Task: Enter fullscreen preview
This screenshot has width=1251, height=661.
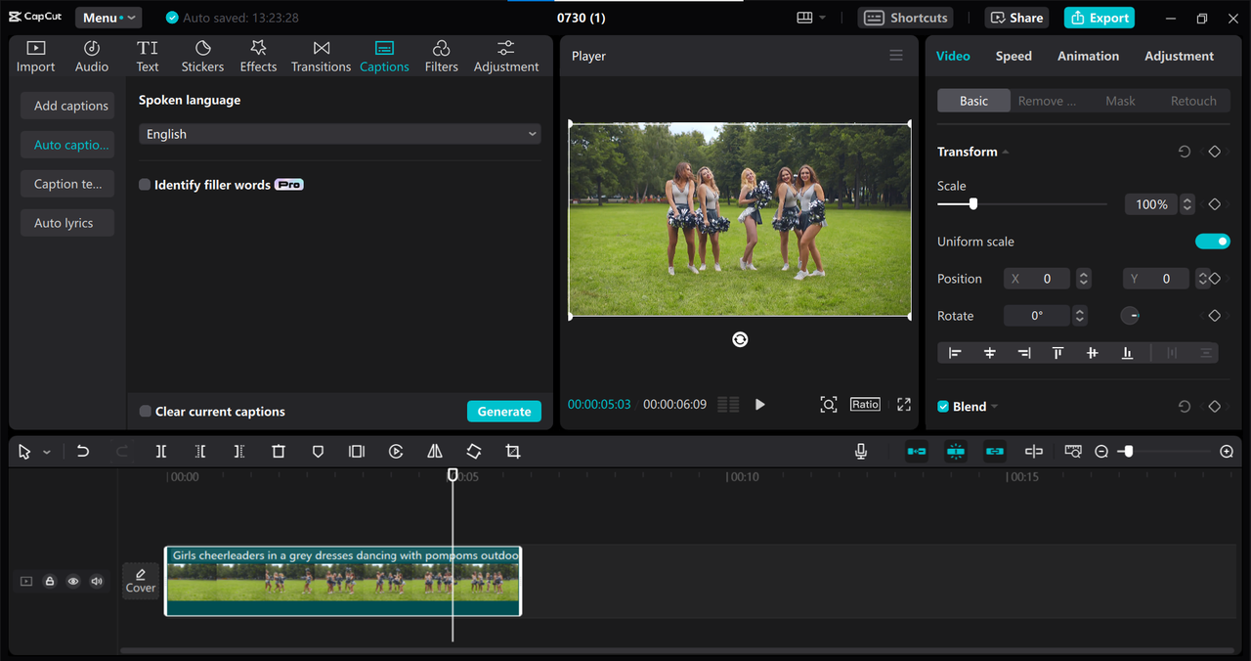Action: pyautogui.click(x=904, y=405)
